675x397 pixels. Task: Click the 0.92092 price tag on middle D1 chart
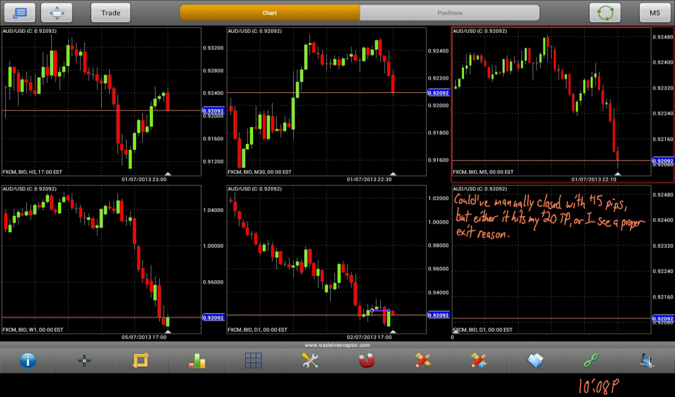pyautogui.click(x=438, y=315)
